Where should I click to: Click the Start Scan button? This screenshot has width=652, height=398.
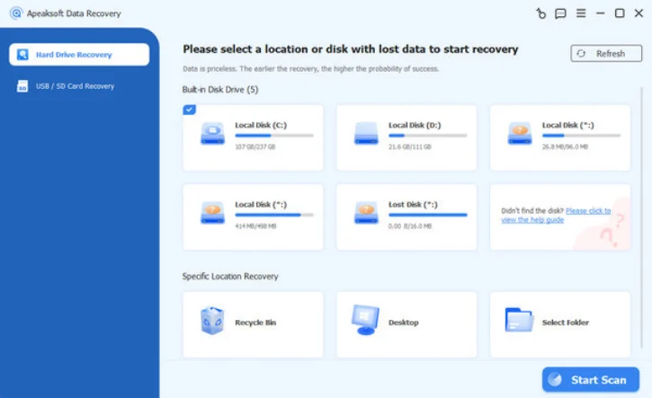(590, 380)
